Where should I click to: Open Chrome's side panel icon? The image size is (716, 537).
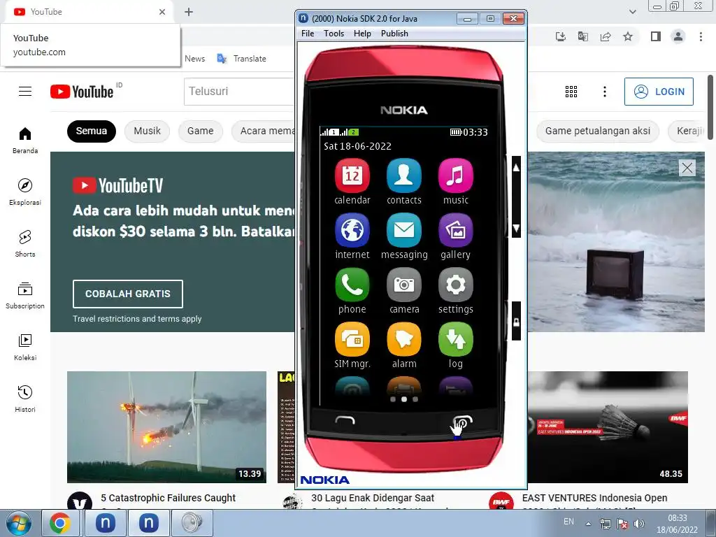pos(656,36)
